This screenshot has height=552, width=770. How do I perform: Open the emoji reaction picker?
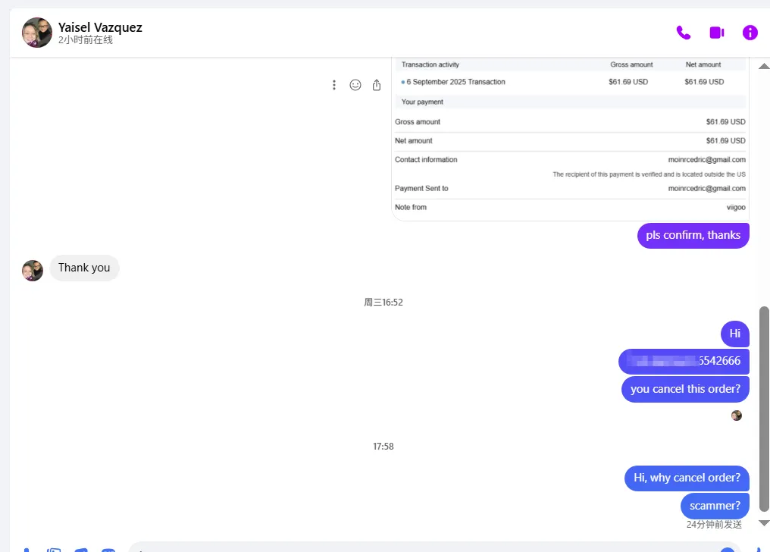point(355,85)
